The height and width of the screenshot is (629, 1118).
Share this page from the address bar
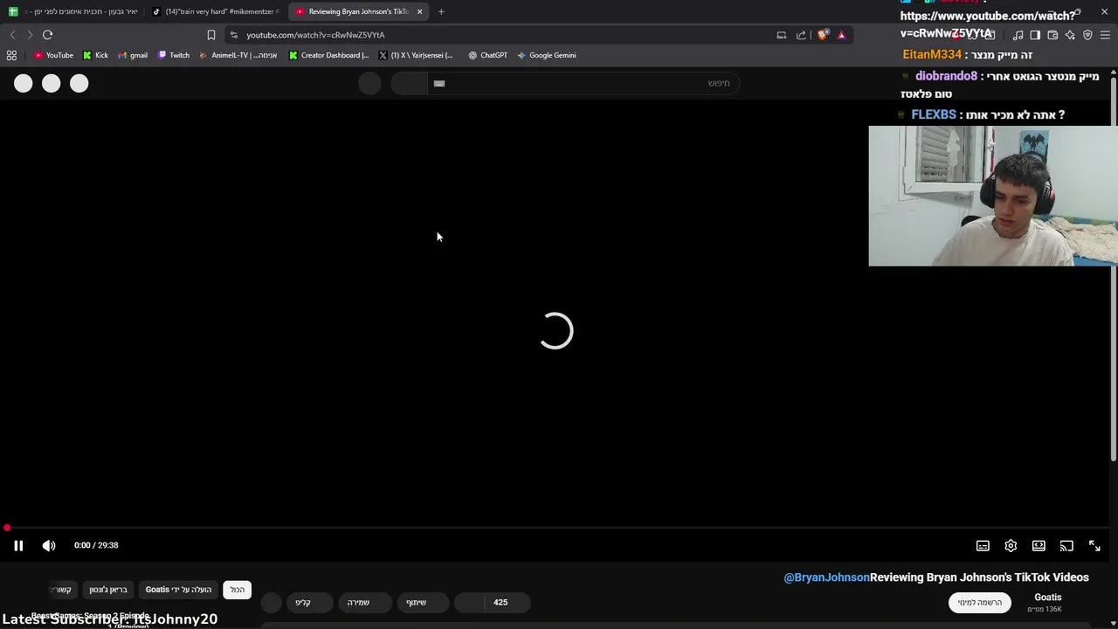coord(801,35)
